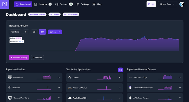Click the Apple iCloud cloud icon
189x102 pixels.
pos(70,98)
